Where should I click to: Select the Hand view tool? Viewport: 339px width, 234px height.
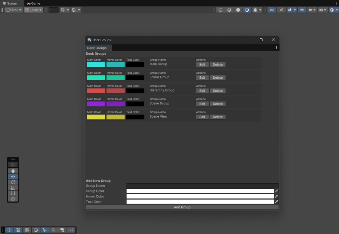click(13, 171)
